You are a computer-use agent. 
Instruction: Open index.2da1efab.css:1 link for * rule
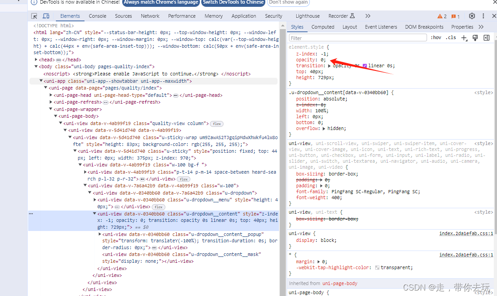(x=466, y=255)
